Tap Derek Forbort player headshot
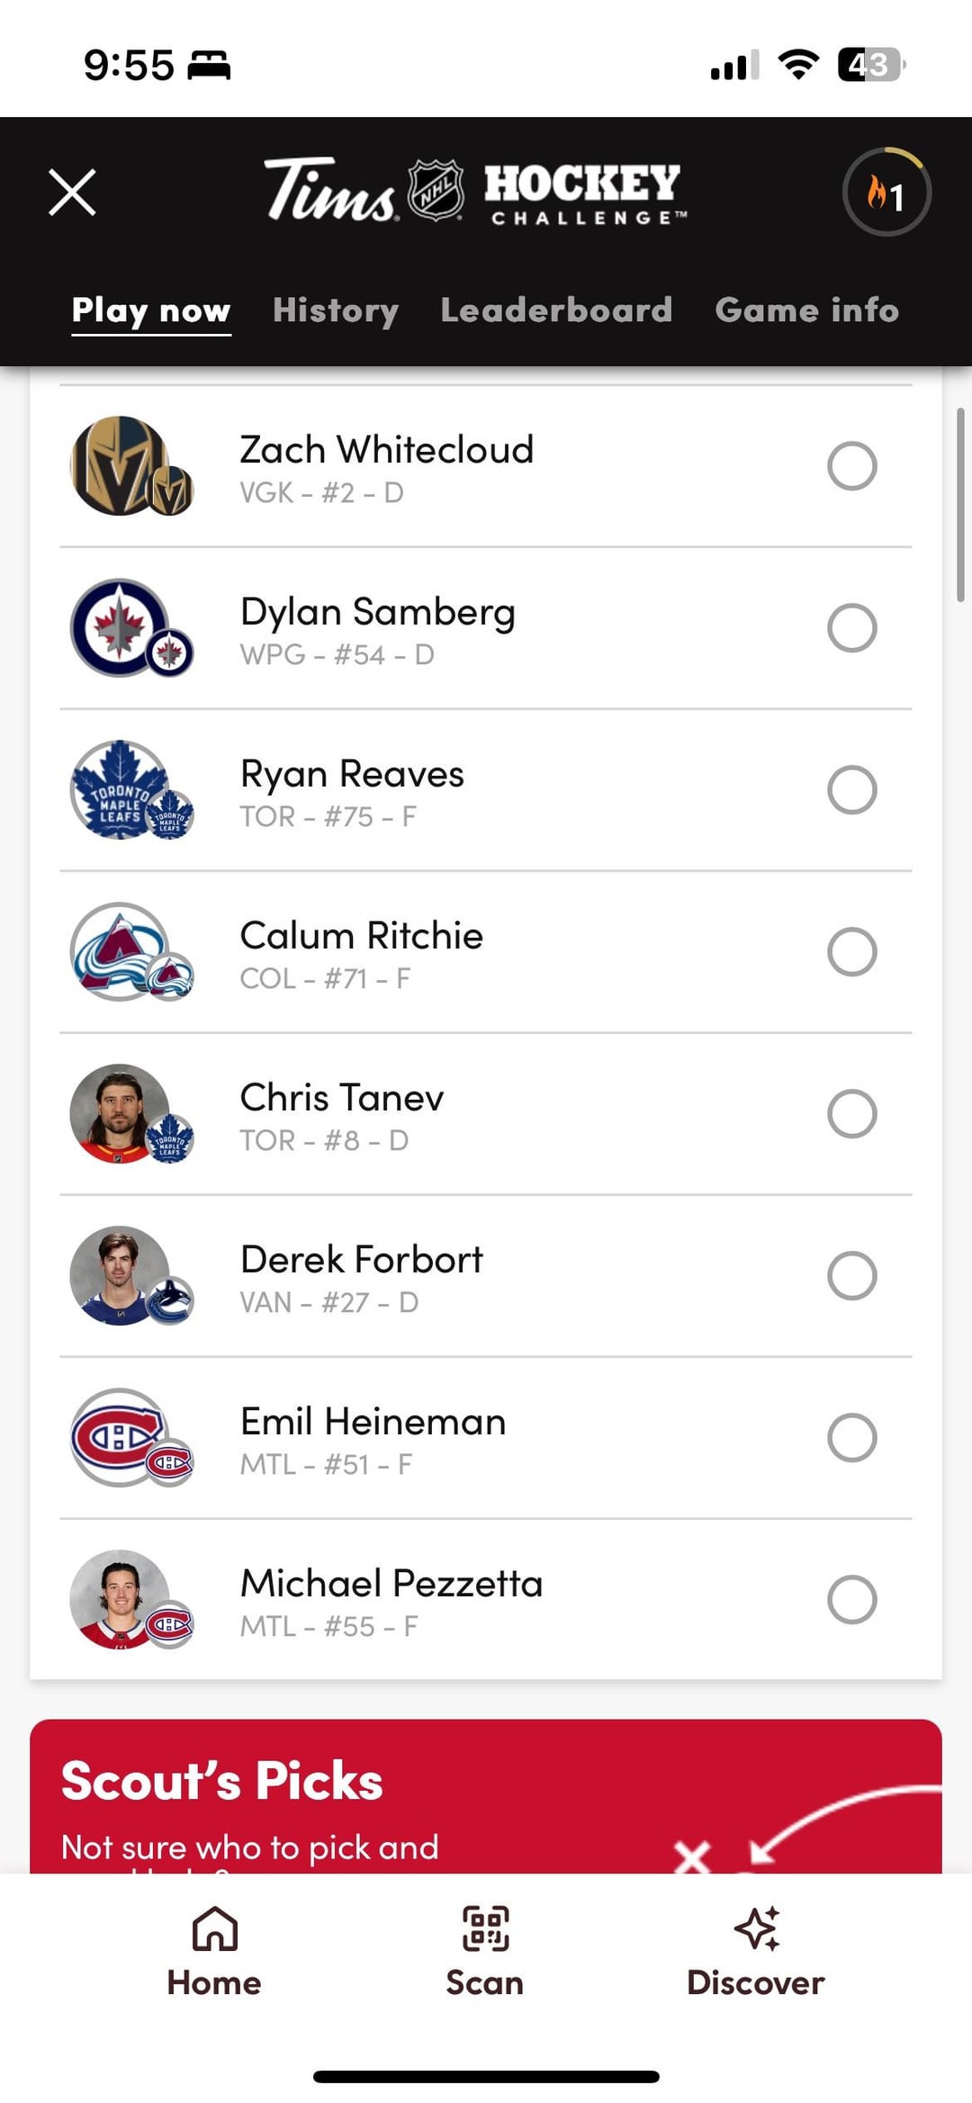 coord(120,1275)
